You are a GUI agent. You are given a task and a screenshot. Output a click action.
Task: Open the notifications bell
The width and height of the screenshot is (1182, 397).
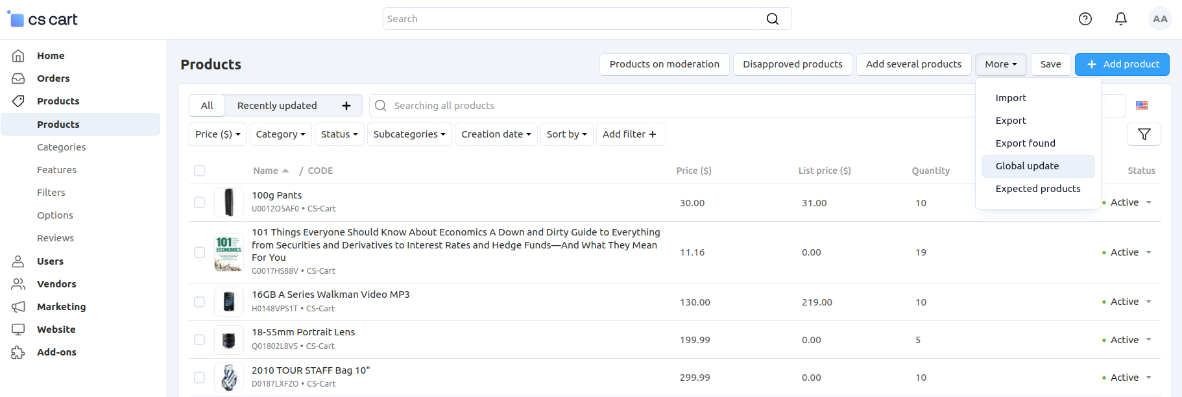[x=1121, y=19]
